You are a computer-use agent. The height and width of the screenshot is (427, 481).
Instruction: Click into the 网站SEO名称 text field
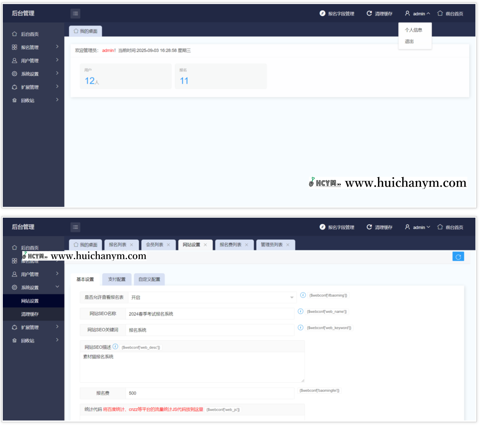[x=210, y=314]
